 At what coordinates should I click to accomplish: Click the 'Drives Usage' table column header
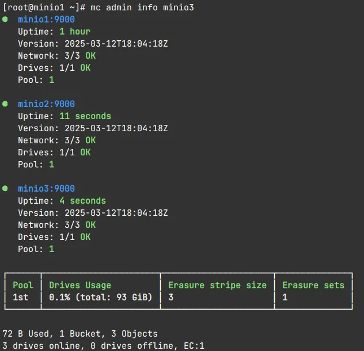[80, 285]
